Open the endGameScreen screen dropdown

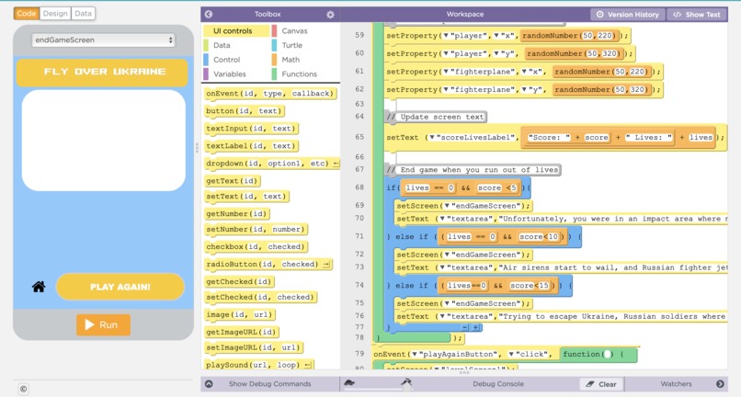103,40
